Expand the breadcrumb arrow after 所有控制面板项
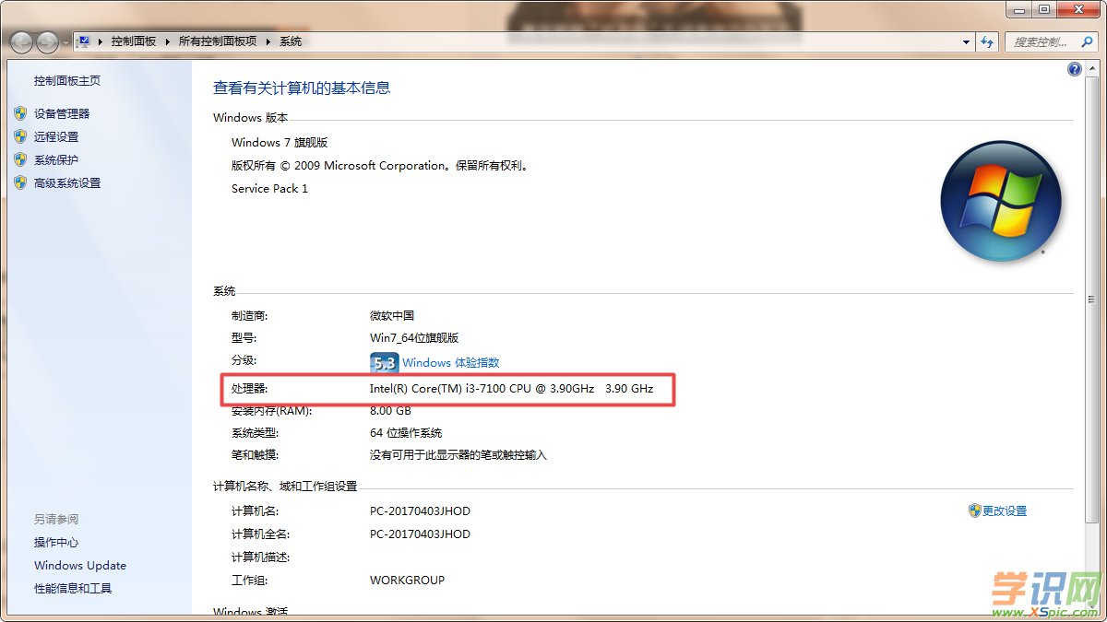 [268, 41]
